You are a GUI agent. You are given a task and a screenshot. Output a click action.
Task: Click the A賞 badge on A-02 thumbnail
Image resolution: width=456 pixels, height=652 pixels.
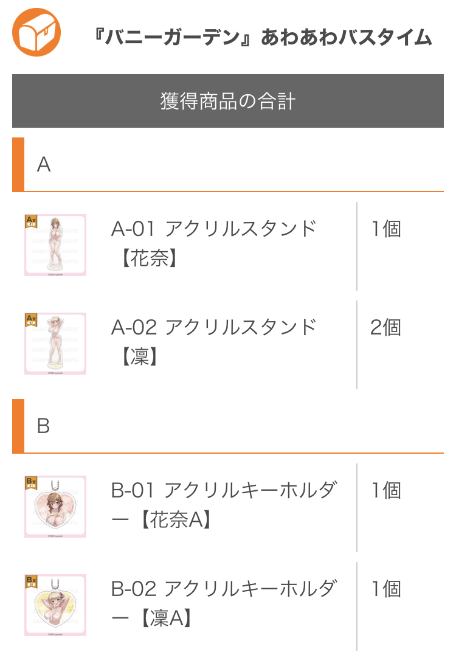tap(30, 319)
